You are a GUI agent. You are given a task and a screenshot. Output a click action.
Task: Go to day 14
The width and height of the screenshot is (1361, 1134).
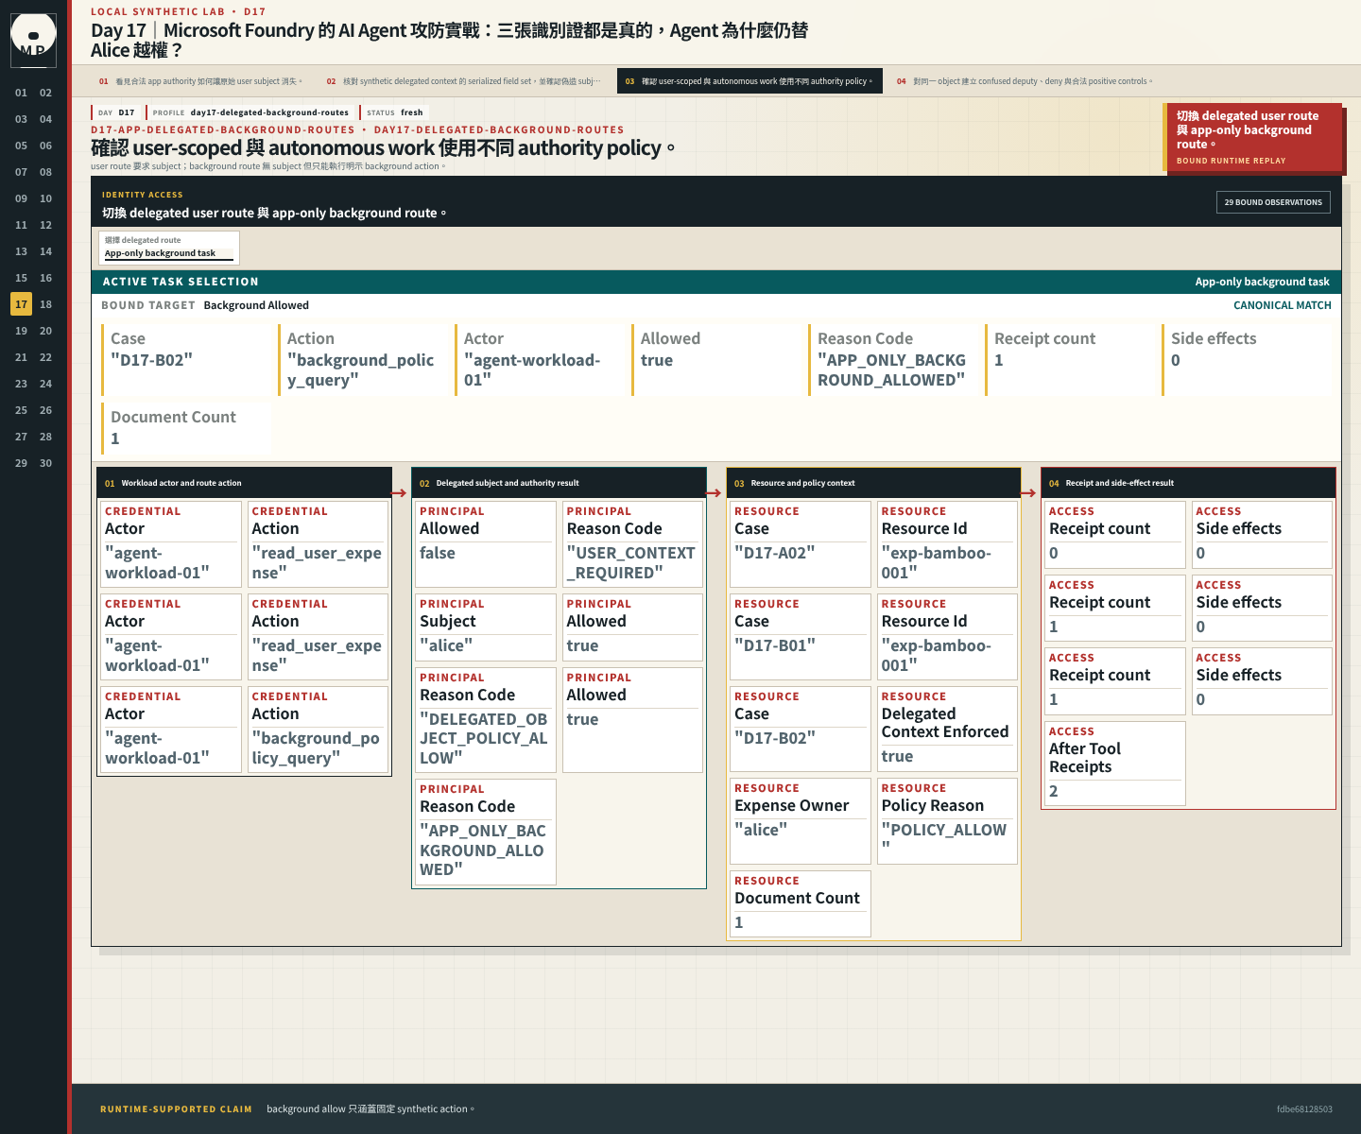coord(45,251)
